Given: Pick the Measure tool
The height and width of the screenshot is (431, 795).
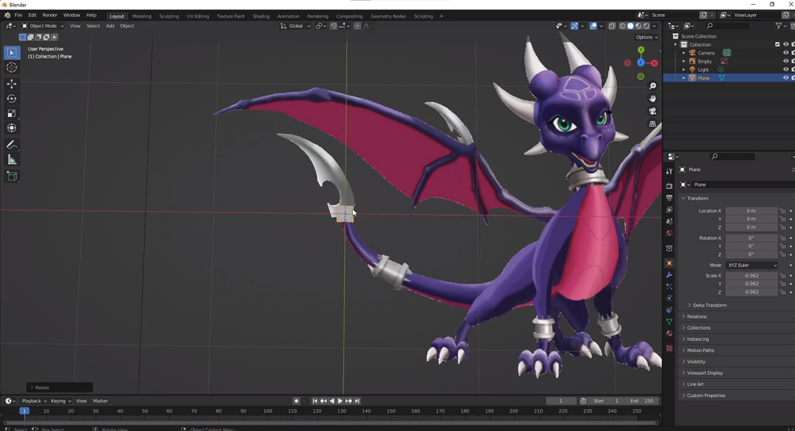Looking at the screenshot, I should click(x=12, y=161).
